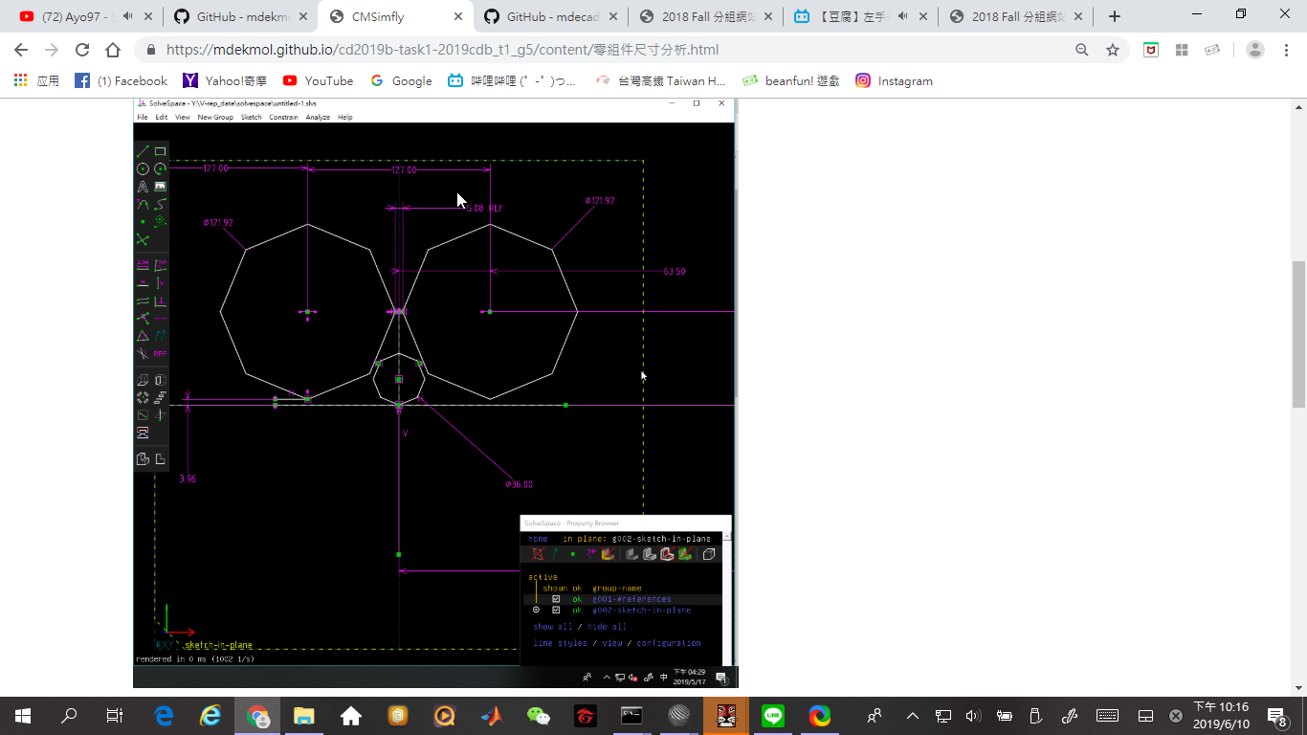Show hidden system tray icons

click(912, 716)
